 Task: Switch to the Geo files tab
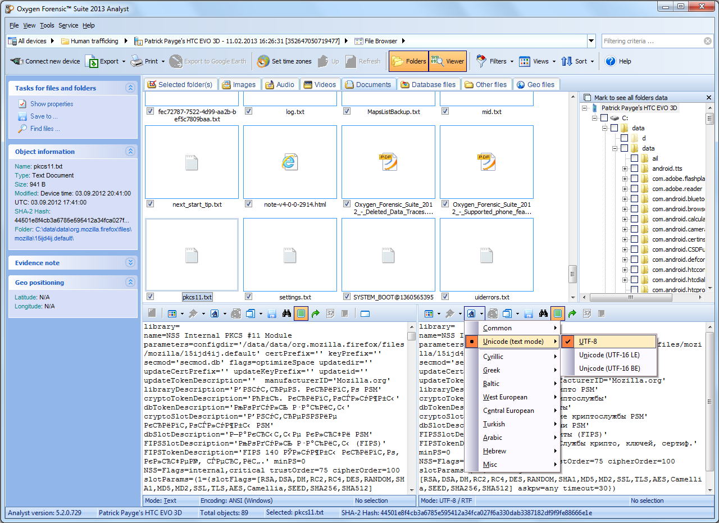pos(536,84)
